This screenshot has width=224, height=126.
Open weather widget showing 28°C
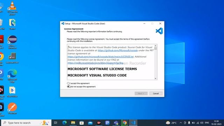click(171, 123)
